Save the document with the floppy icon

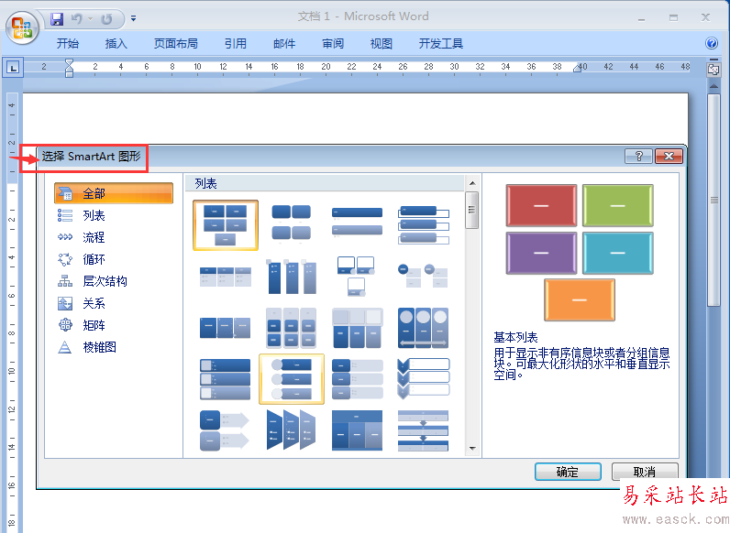pyautogui.click(x=57, y=18)
